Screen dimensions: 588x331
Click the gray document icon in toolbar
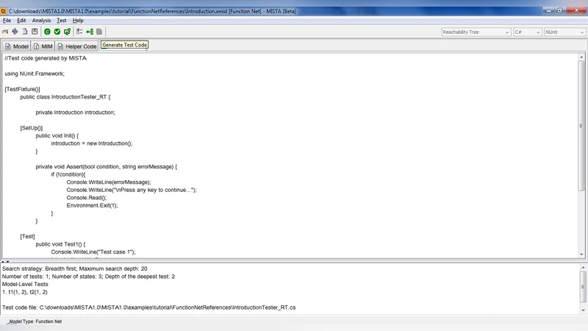[100, 32]
